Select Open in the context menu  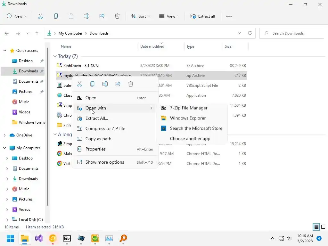115,98
